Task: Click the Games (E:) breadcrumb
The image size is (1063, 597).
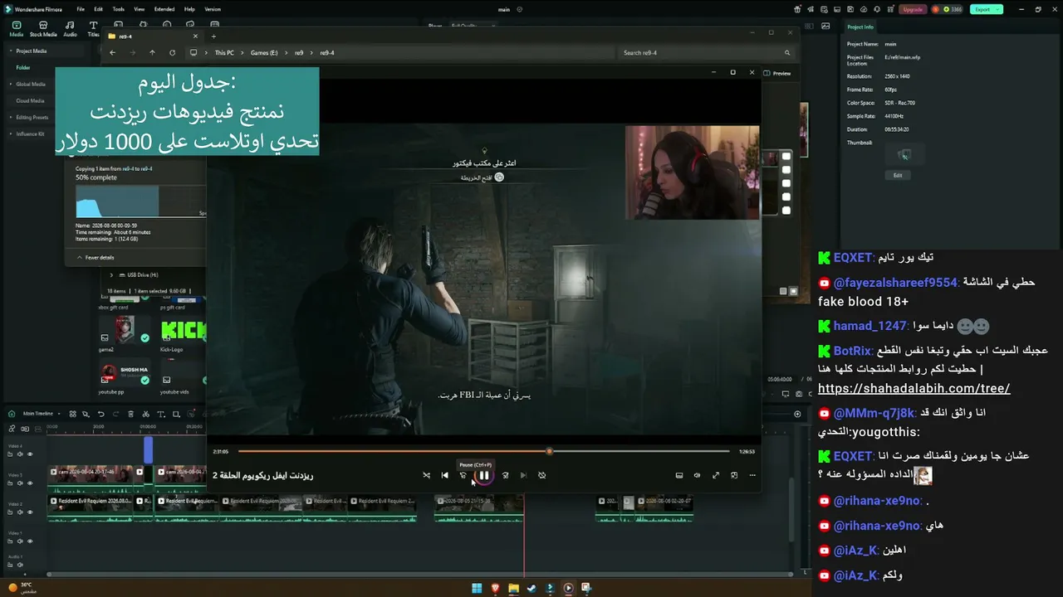Action: coord(264,52)
